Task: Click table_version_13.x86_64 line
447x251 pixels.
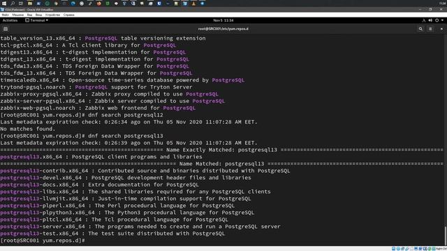Action: pyautogui.click(x=103, y=38)
